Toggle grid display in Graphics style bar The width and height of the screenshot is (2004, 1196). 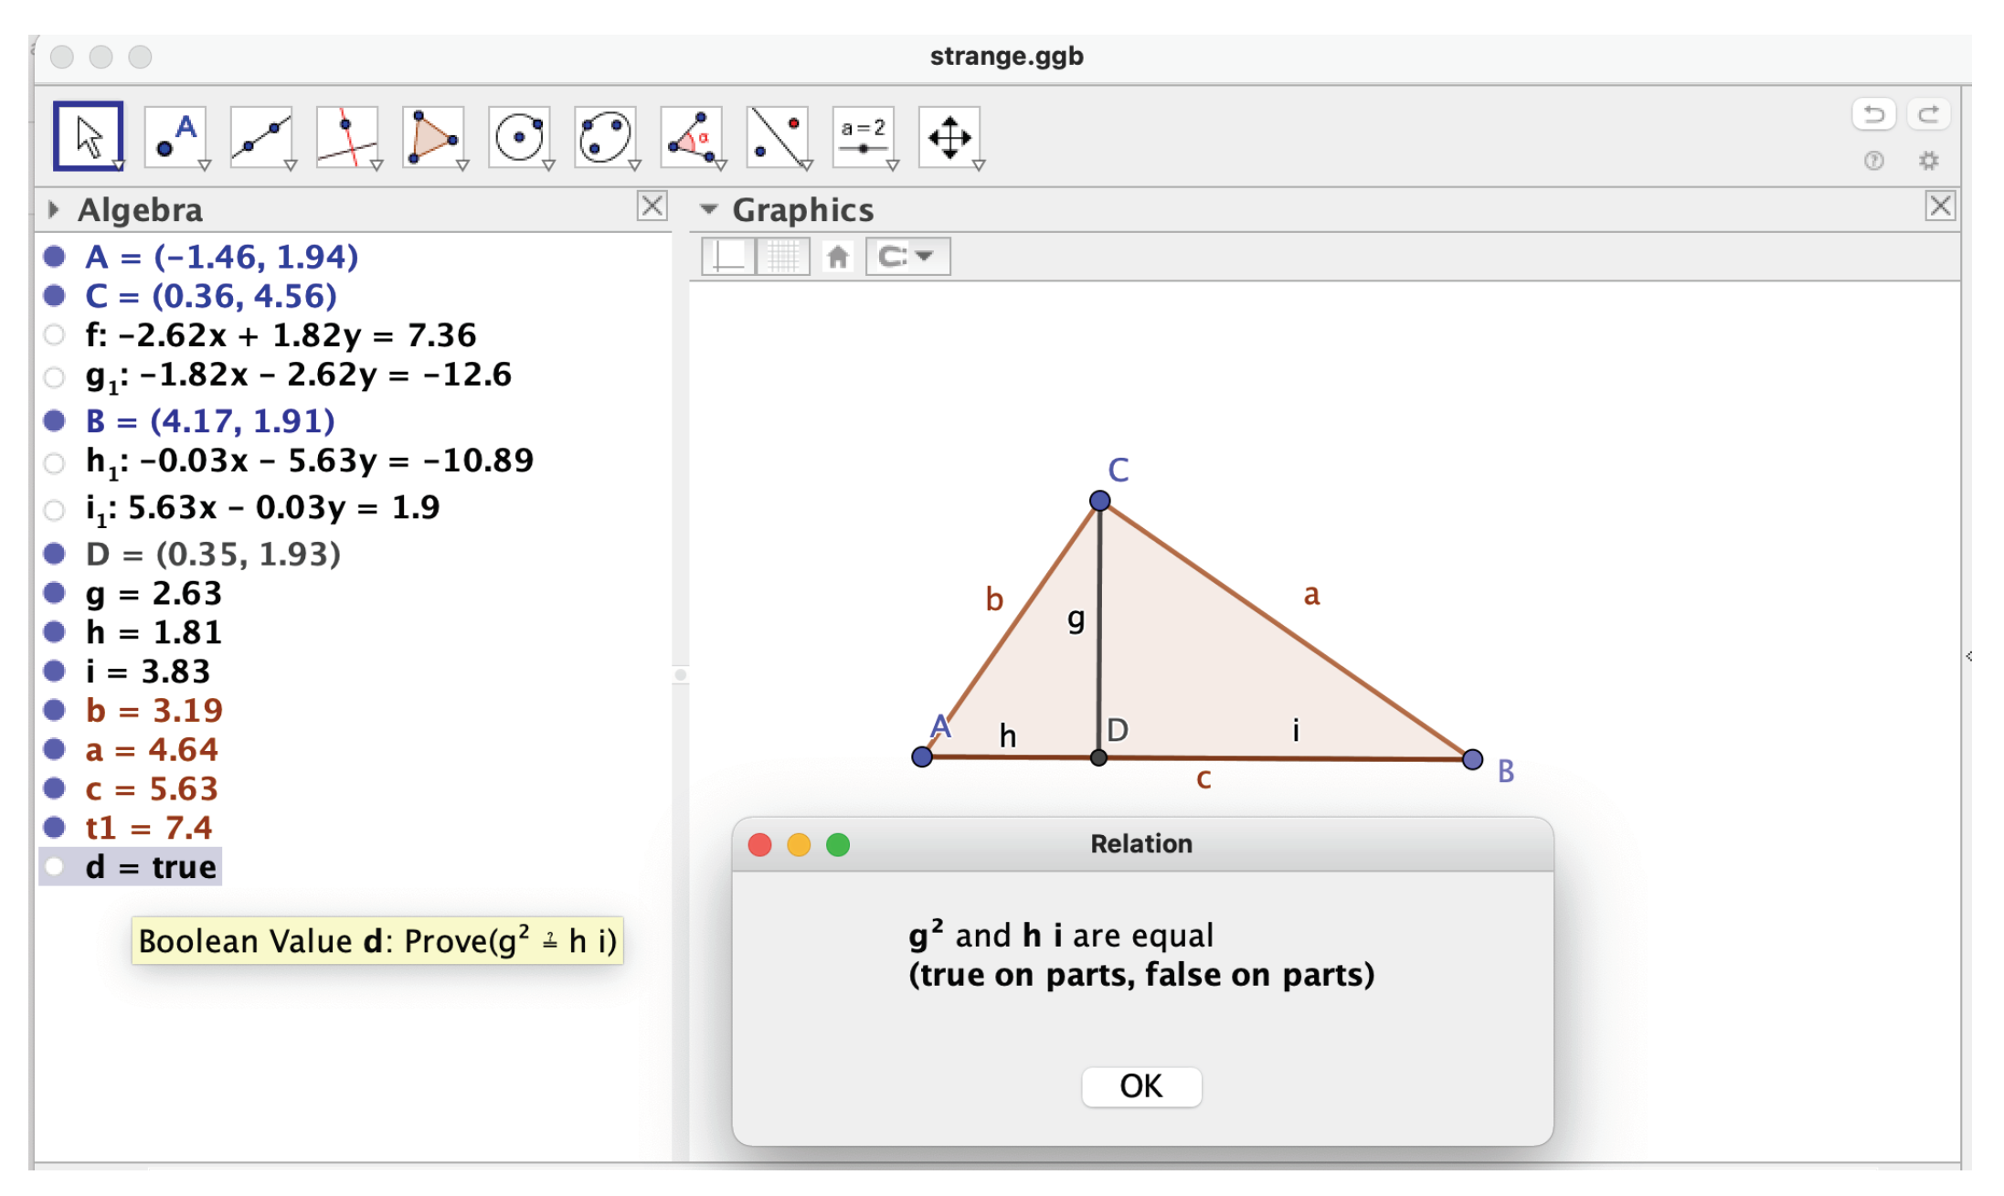(783, 256)
